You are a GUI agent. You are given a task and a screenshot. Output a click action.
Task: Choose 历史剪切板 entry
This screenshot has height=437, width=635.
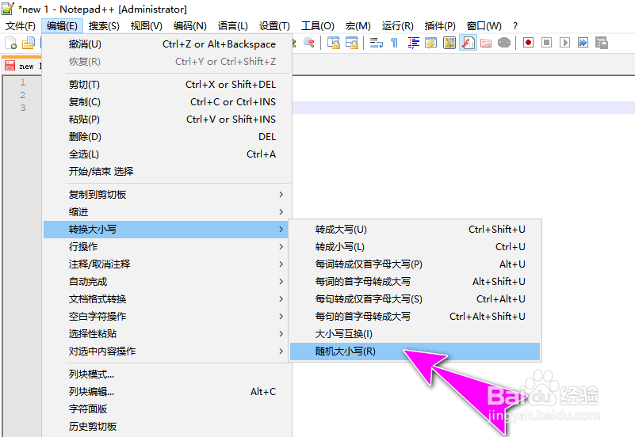166,426
